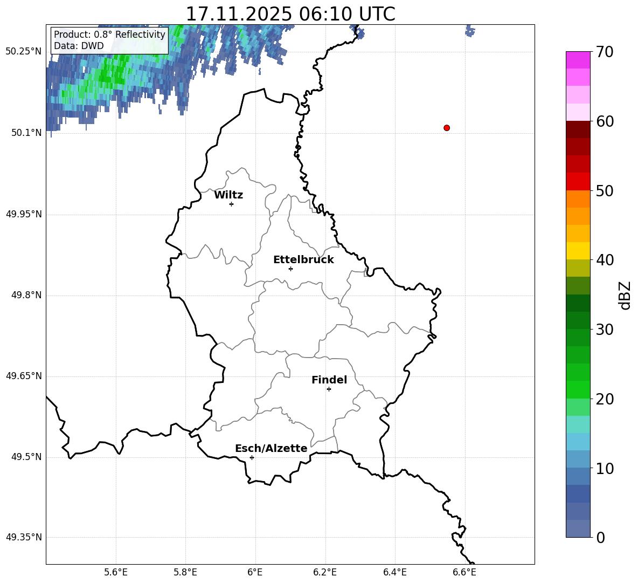Image resolution: width=638 pixels, height=583 pixels.
Task: Click the longitude label 6.6°E
Action: point(464,572)
